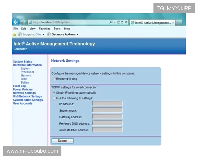Click the Get more Add-ons favorites link
The image size is (198, 159).
[x=63, y=34]
